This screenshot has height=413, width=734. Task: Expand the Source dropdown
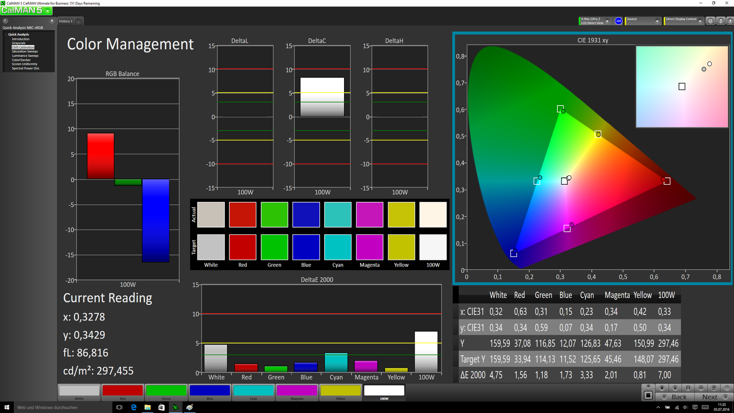(657, 21)
